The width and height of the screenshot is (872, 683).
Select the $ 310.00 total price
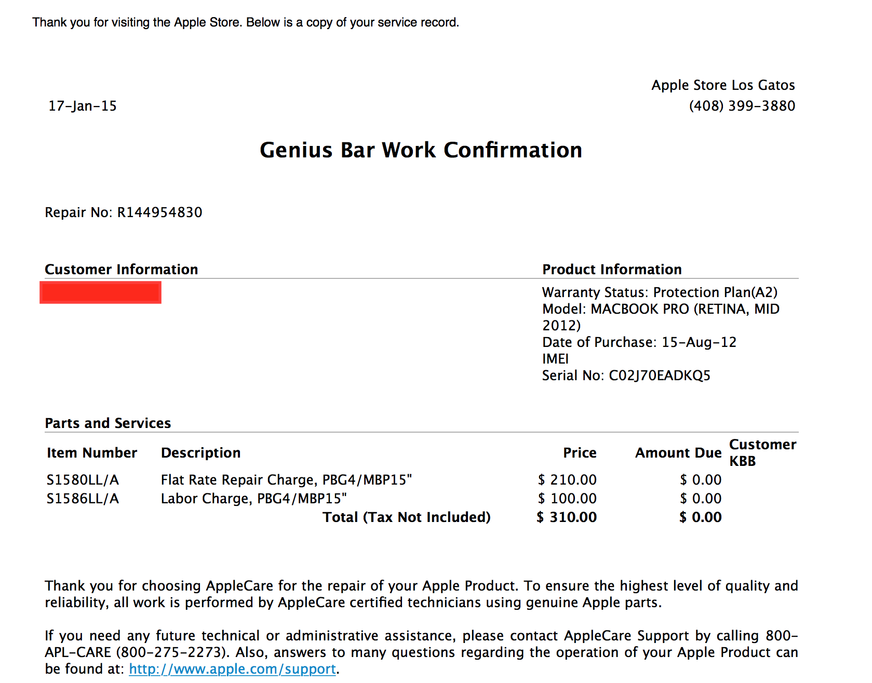pos(567,517)
